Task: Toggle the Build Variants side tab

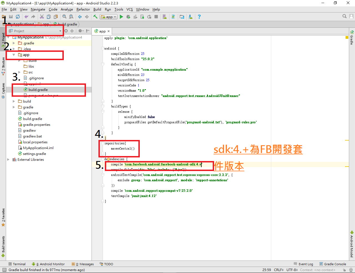Action: (3, 246)
